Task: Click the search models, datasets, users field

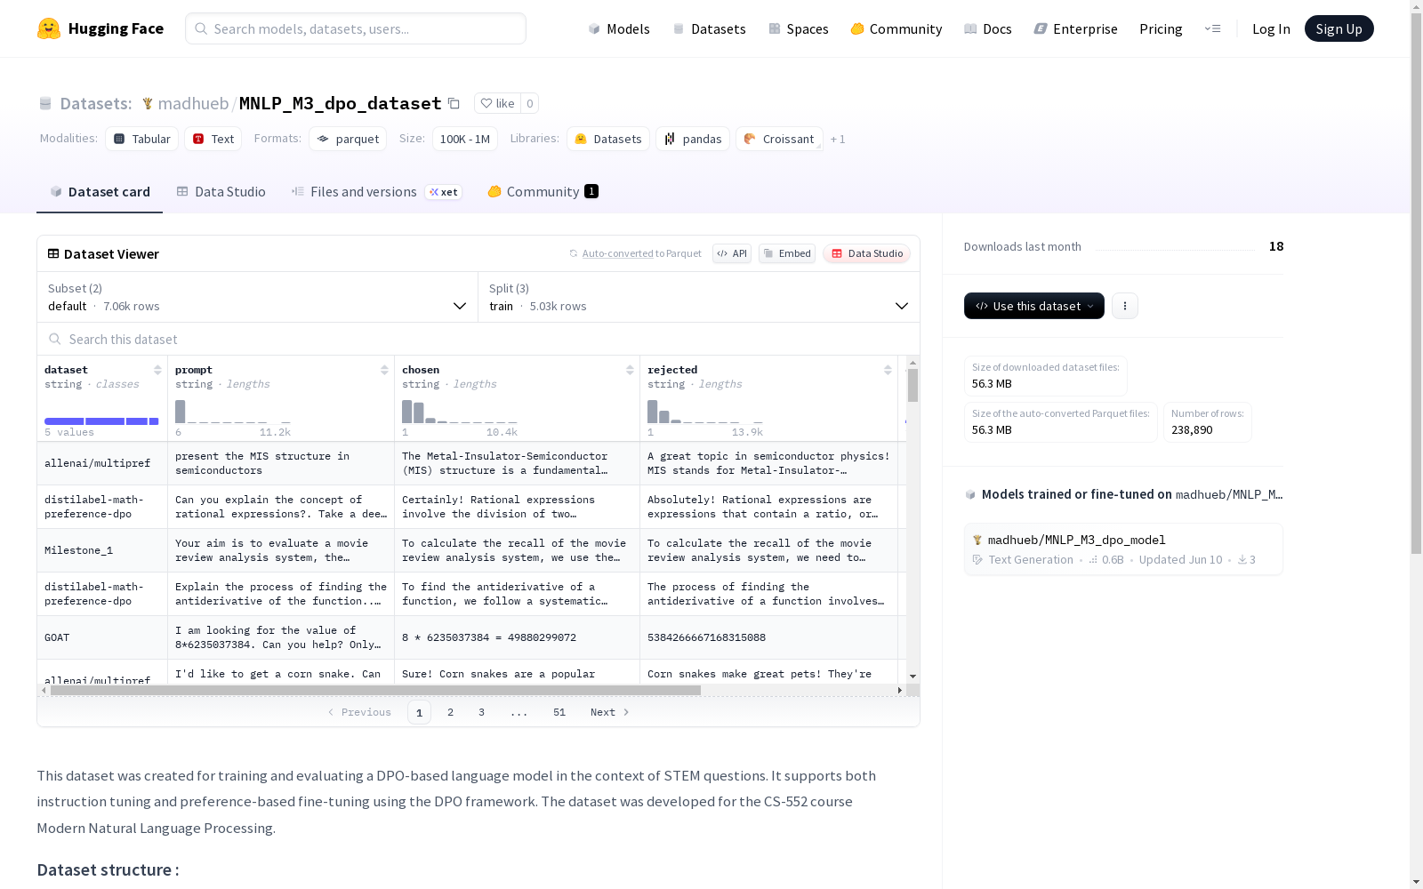Action: pyautogui.click(x=356, y=28)
